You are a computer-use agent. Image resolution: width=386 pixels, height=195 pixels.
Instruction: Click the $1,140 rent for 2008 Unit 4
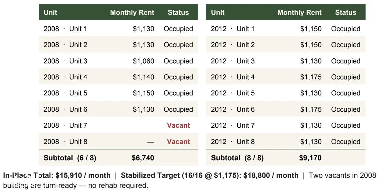click(x=143, y=77)
